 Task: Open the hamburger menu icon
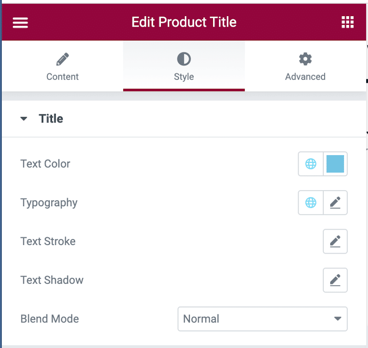pyautogui.click(x=20, y=23)
